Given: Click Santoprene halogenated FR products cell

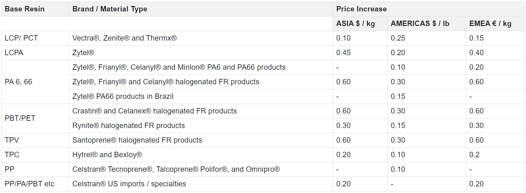Looking at the screenshot, I should point(137,140).
